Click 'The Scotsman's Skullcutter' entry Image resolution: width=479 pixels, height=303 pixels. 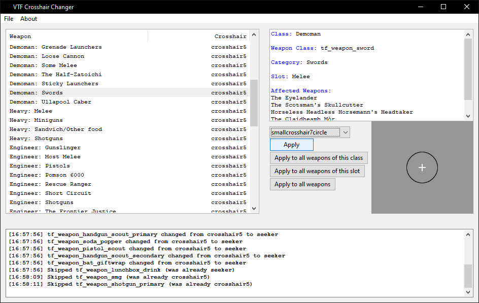[317, 105]
